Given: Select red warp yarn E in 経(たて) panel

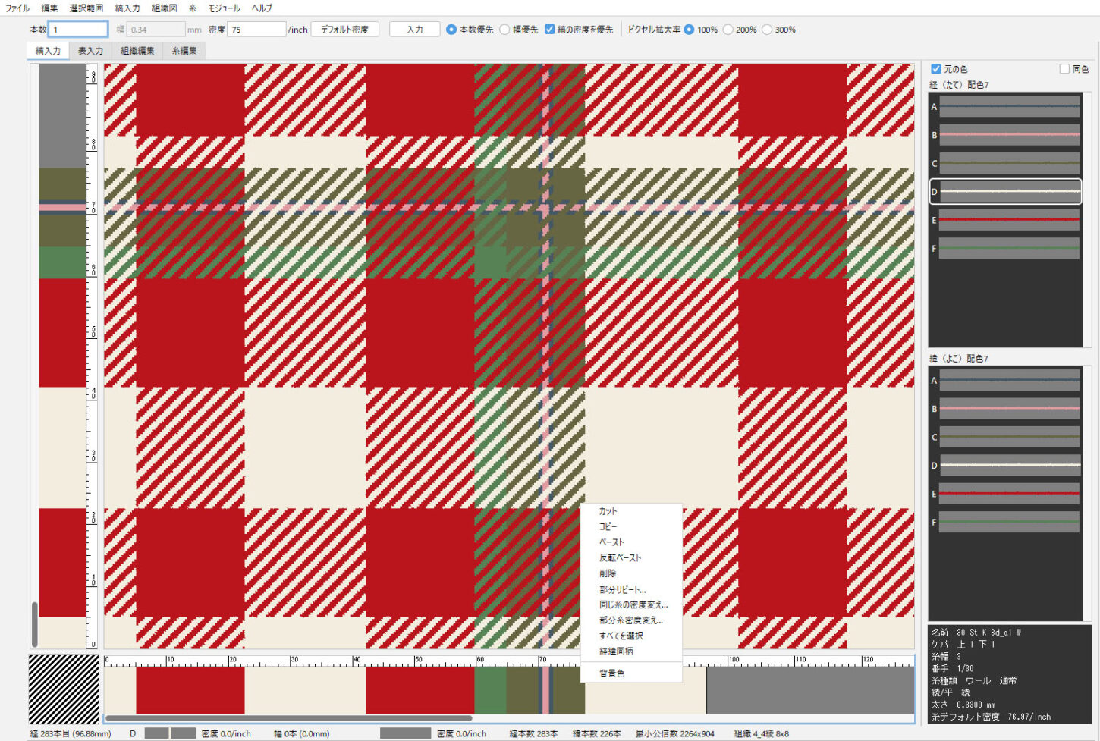Looking at the screenshot, I should [1008, 220].
